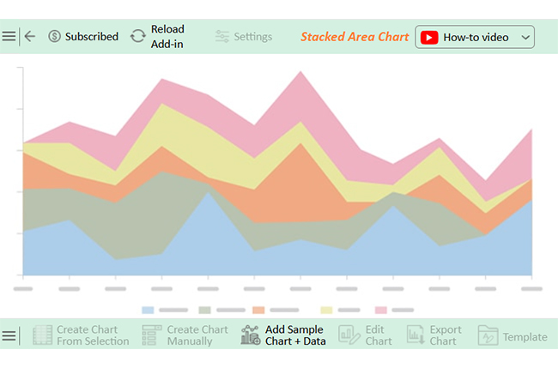
Task: Click the Create Chart From Selection icon
Action: click(43, 335)
